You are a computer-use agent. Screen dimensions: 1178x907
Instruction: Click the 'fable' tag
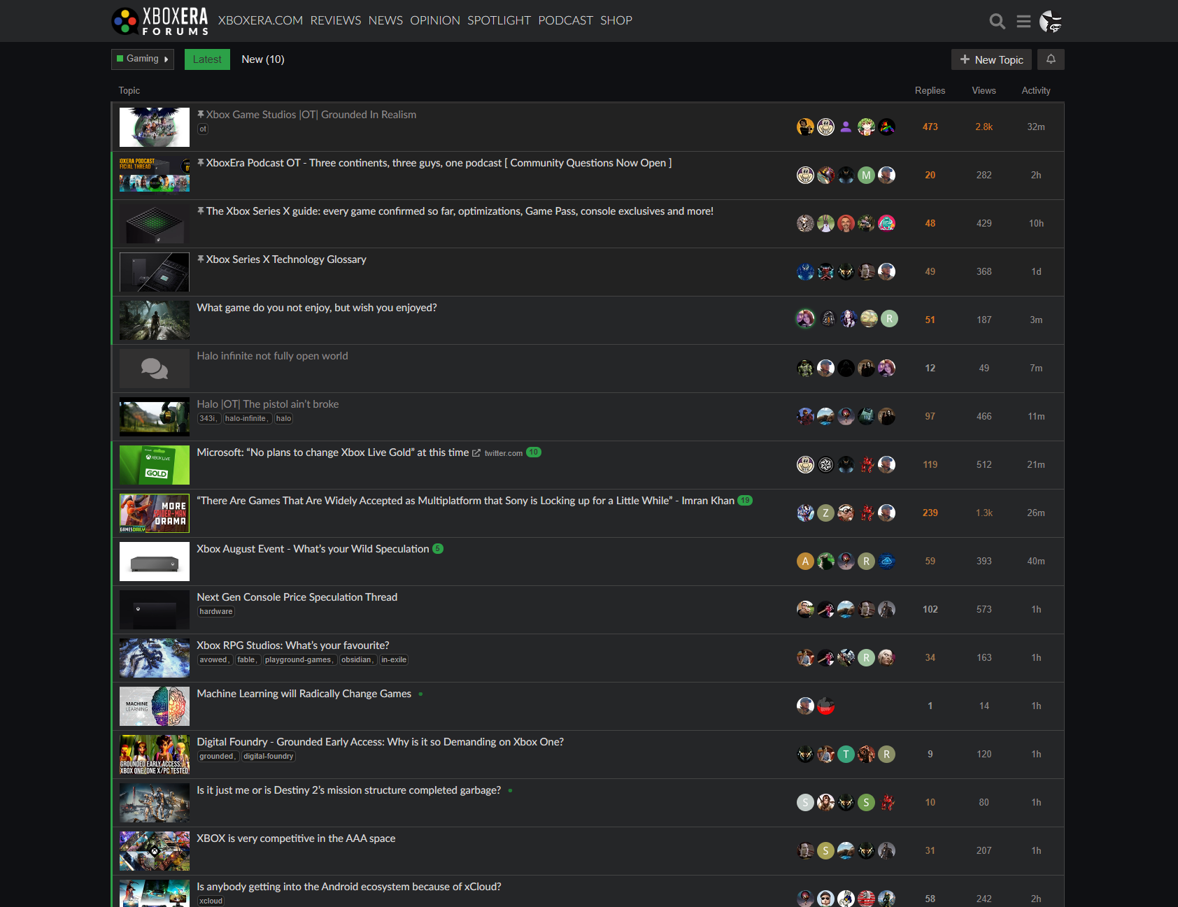point(247,659)
